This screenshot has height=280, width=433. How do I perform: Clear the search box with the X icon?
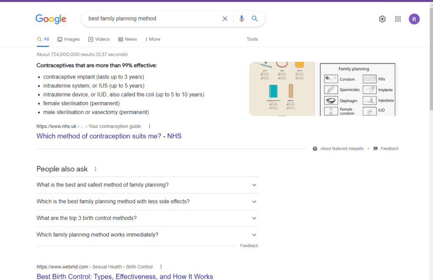[x=225, y=19]
